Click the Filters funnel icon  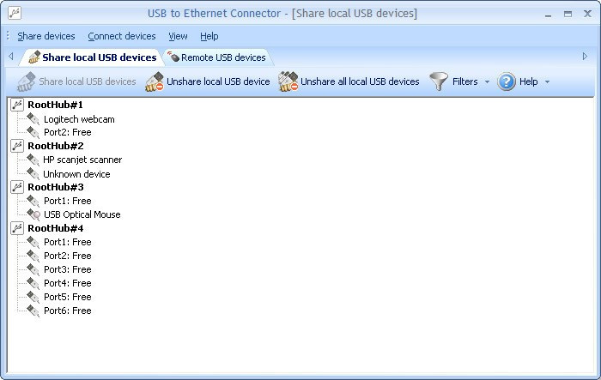(439, 81)
